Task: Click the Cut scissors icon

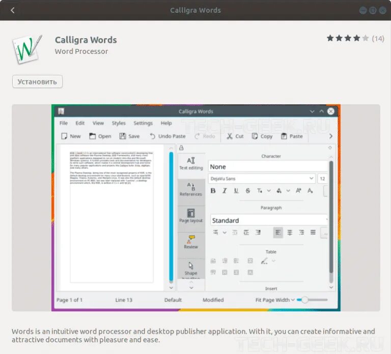Action: click(230, 136)
